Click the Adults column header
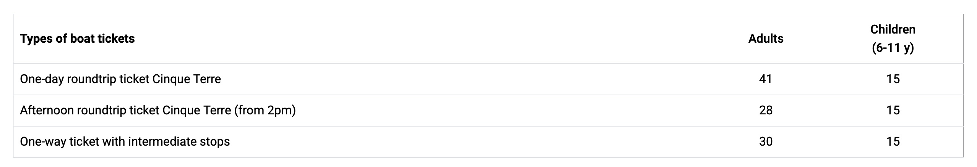 point(766,39)
